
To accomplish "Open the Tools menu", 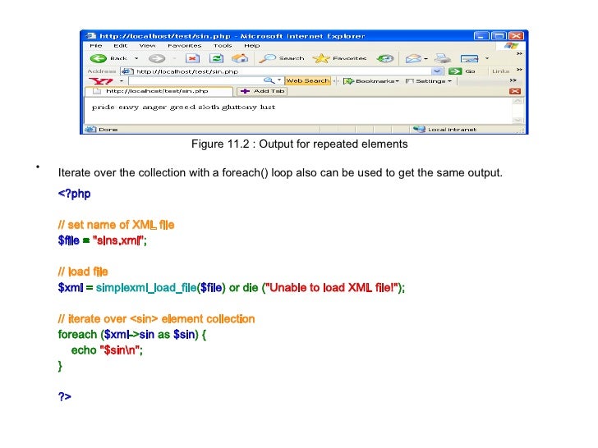I will (x=223, y=45).
